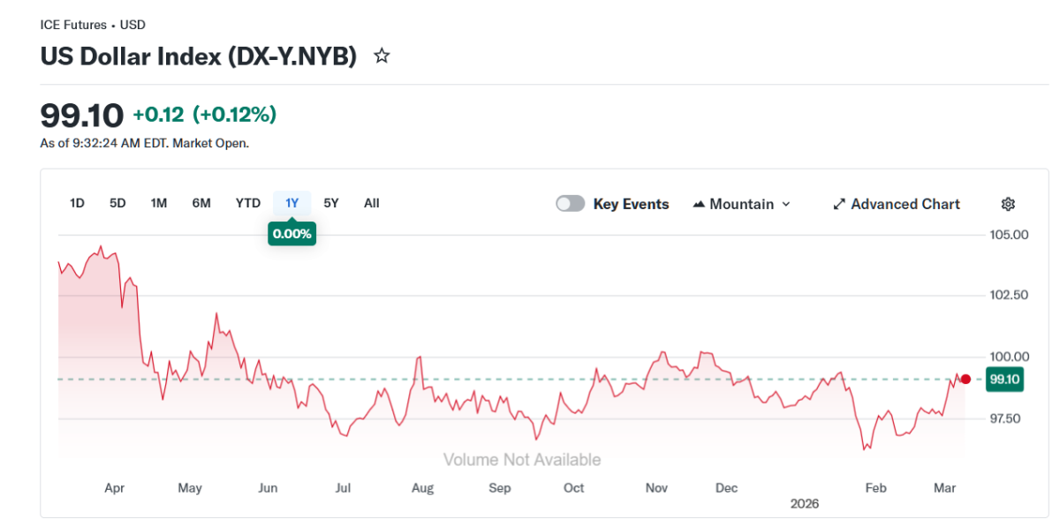Select the 1D time range
The height and width of the screenshot is (519, 1060).
click(77, 203)
